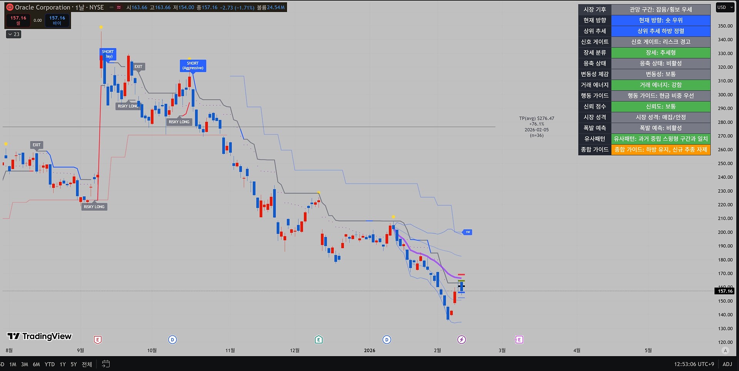Click the green 장세: 추세형 status cell
Screen dimensions: 739x371
(x=660, y=53)
